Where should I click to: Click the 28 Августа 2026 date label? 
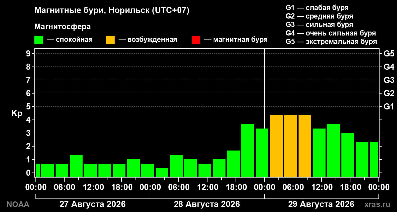pyautogui.click(x=207, y=204)
